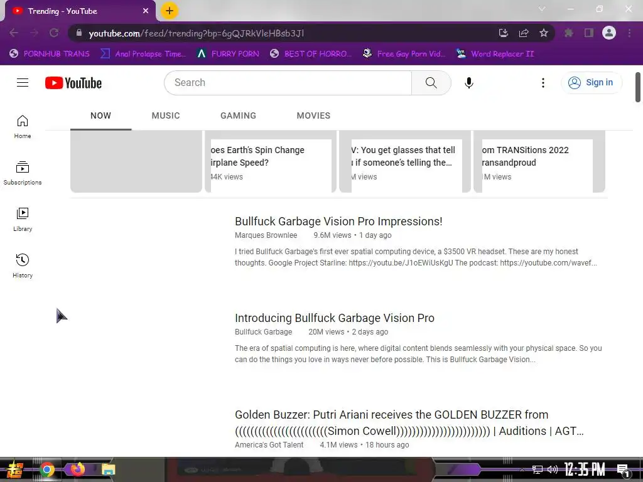Open the Chrome three-dot menu
The width and height of the screenshot is (643, 482).
629,33
